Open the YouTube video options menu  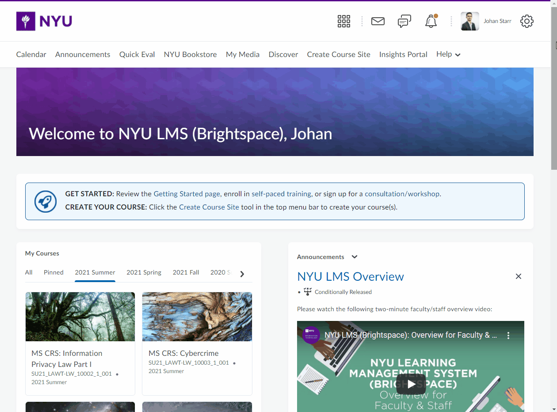(x=508, y=336)
